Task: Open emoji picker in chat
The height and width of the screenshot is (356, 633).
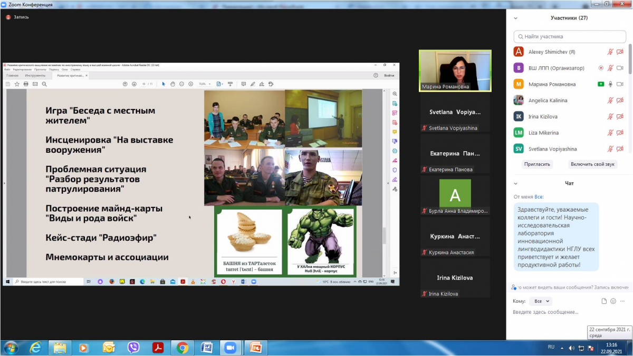Action: pos(613,301)
